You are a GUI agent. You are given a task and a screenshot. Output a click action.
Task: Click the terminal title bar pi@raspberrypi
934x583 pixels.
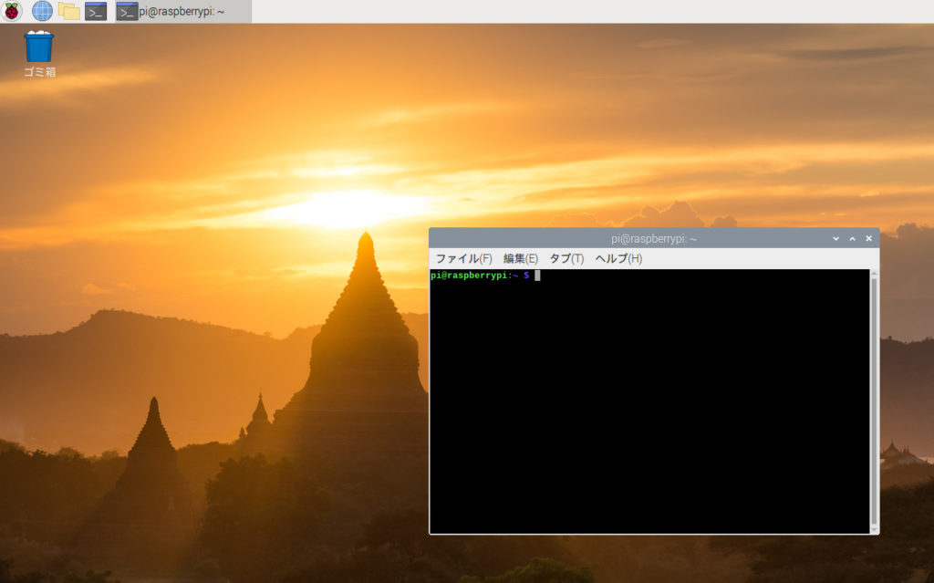(x=653, y=238)
